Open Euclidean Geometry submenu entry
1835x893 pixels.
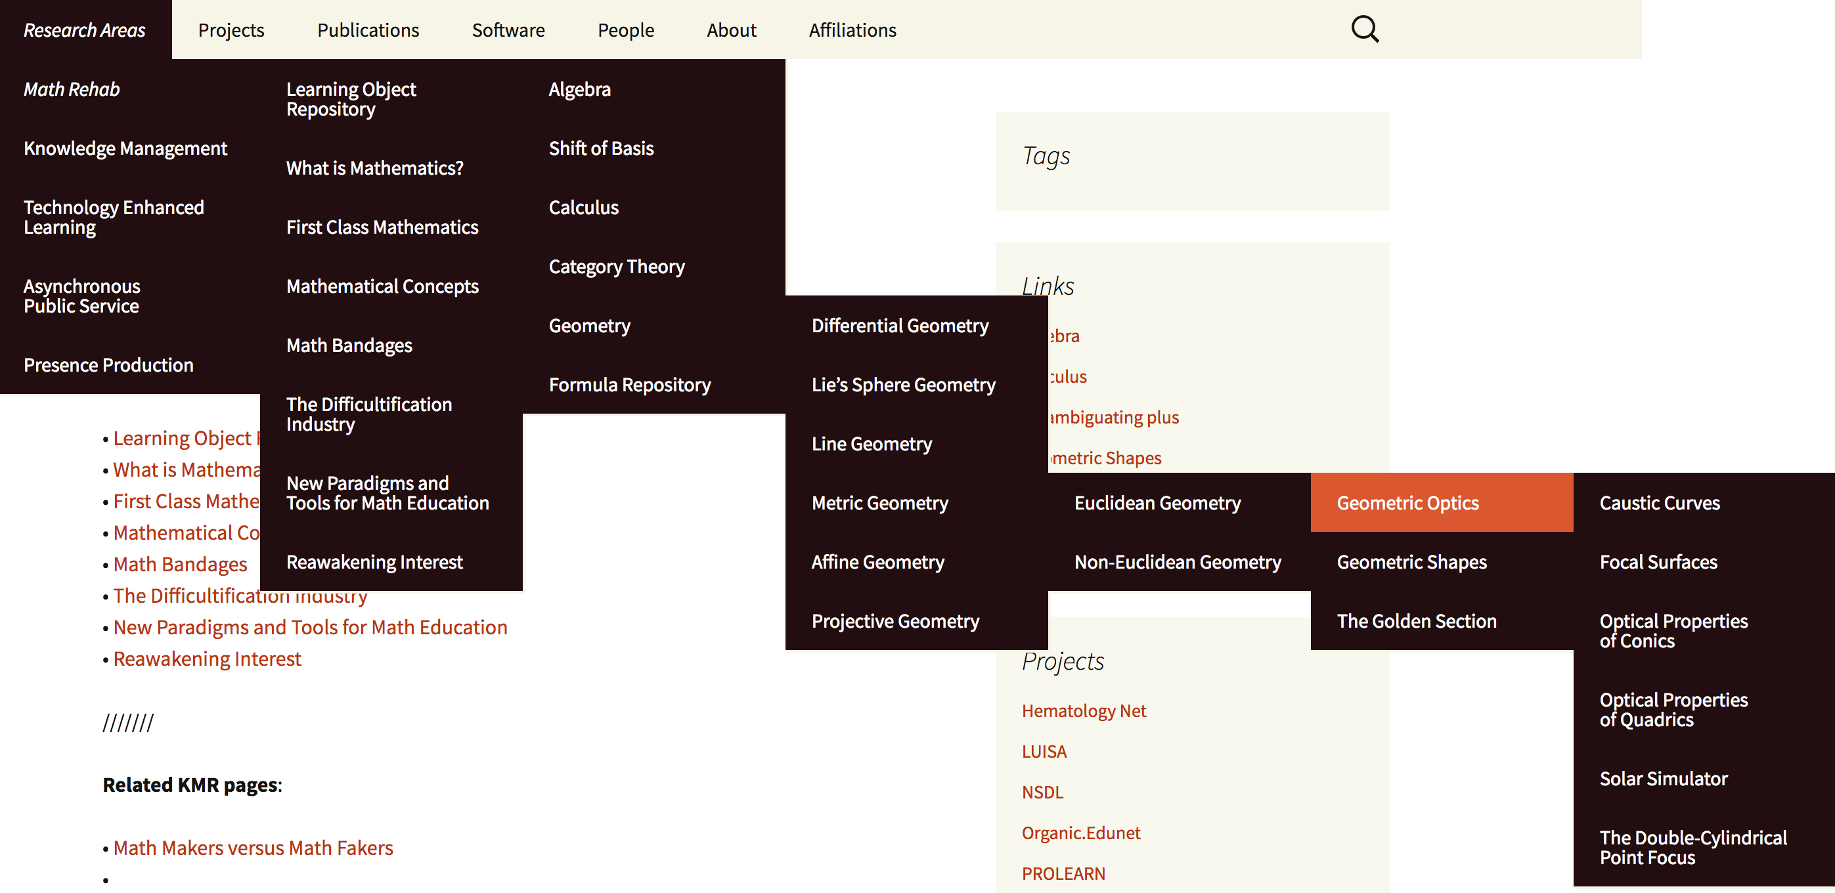[x=1157, y=503]
